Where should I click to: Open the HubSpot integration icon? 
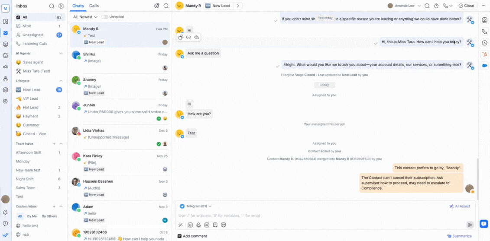pos(484,54)
